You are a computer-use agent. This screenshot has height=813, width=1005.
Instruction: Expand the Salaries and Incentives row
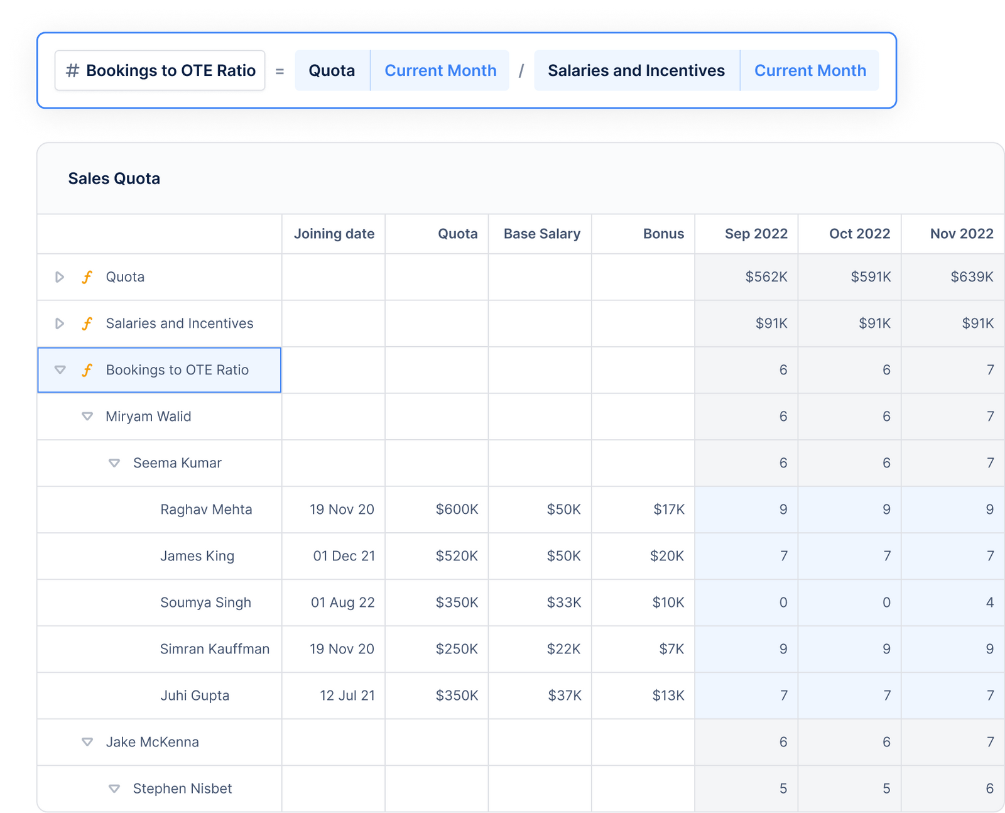click(x=60, y=323)
